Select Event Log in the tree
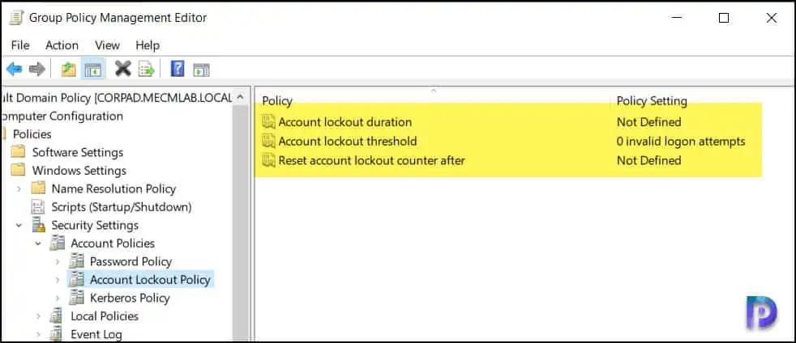 click(96, 334)
